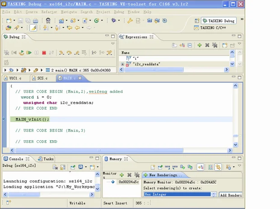Viewport: 280px width, 209px height.
Task: Open the Refactor menu
Action: point(49,12)
